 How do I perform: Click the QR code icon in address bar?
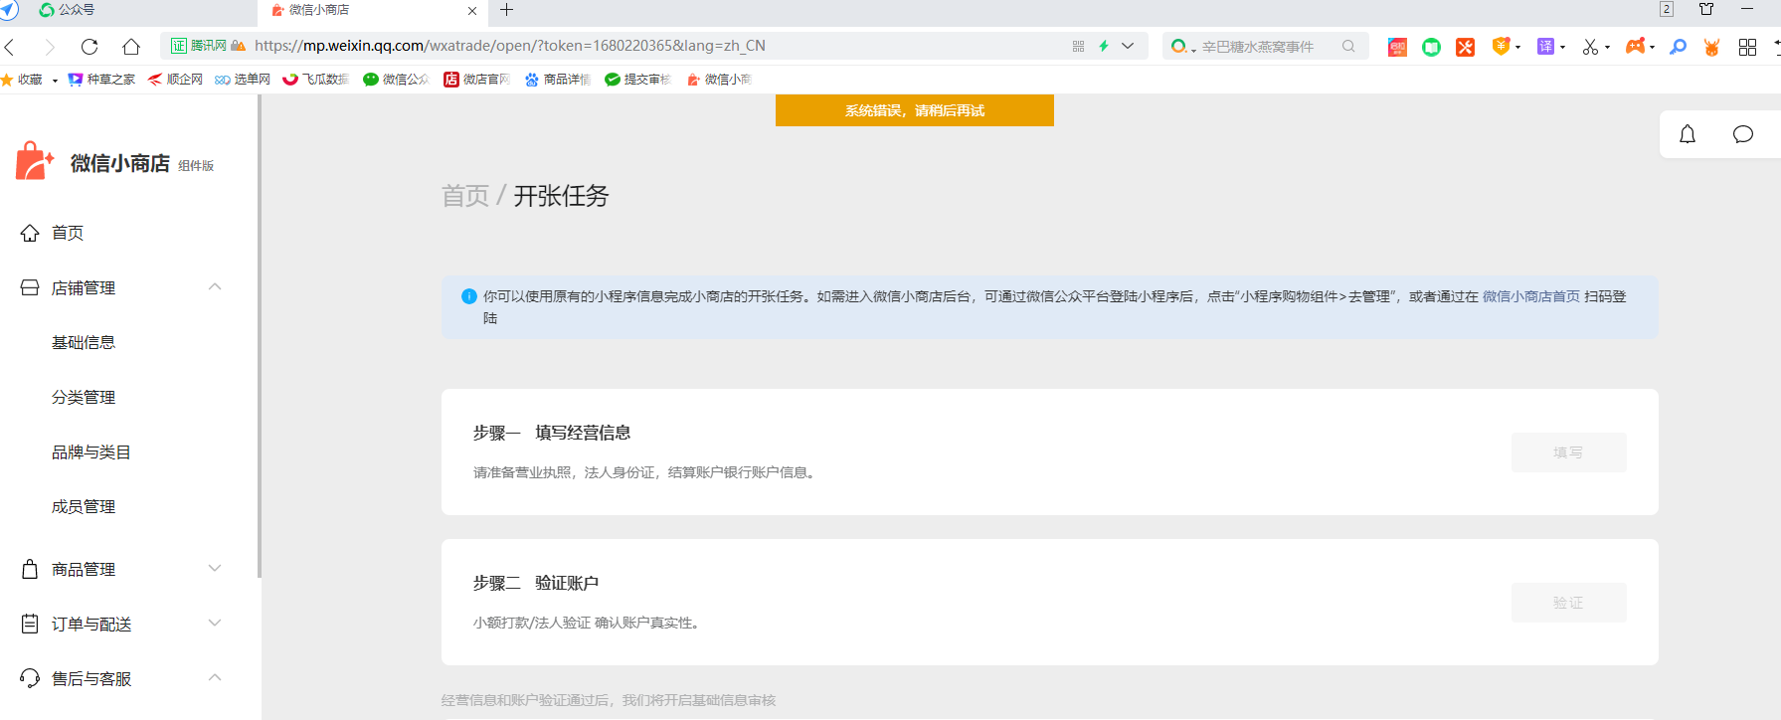tap(1078, 47)
